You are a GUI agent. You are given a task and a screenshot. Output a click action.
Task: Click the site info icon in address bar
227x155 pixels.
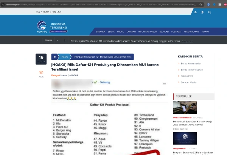tap(3, 5)
